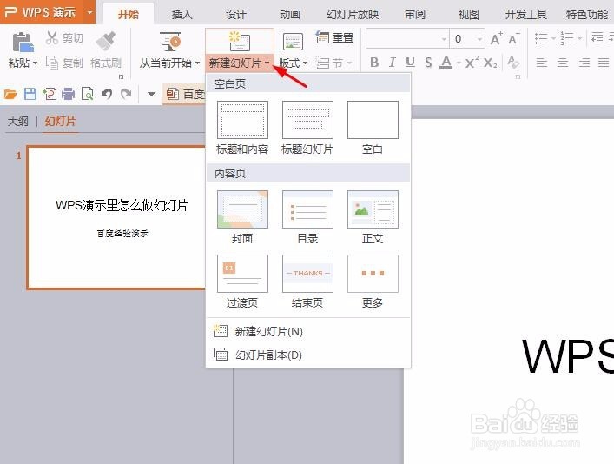Switch to the 视图 tab
This screenshot has width=614, height=464.
(469, 15)
